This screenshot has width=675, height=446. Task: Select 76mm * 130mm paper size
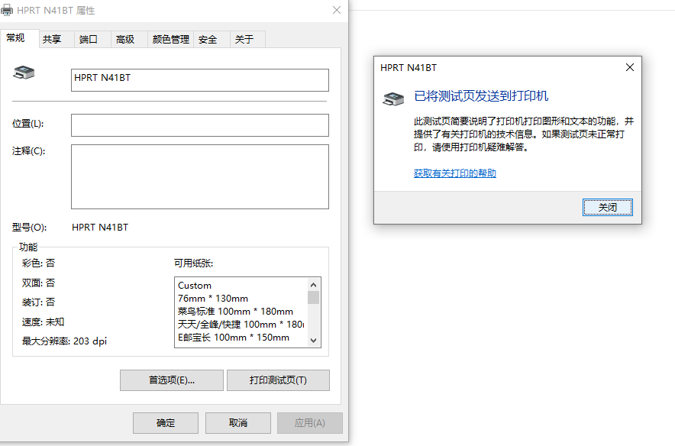pyautogui.click(x=213, y=299)
